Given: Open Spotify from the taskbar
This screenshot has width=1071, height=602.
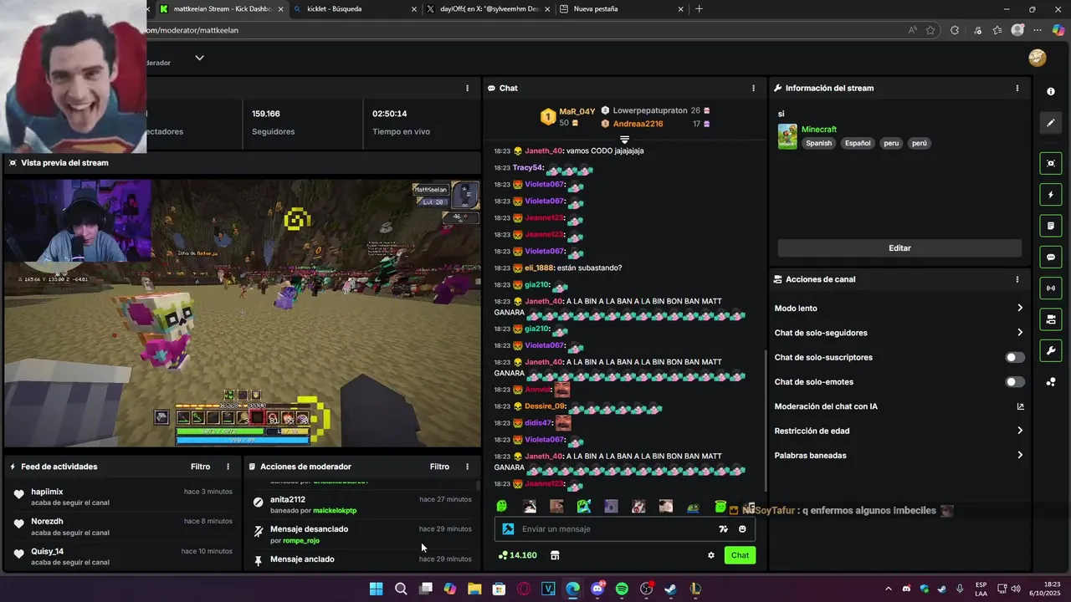Looking at the screenshot, I should pos(622,589).
